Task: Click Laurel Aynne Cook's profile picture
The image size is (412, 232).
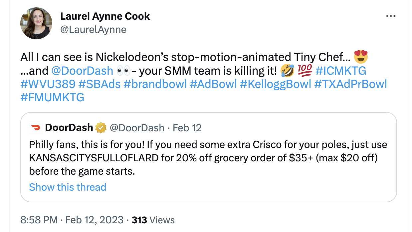Action: (36, 23)
